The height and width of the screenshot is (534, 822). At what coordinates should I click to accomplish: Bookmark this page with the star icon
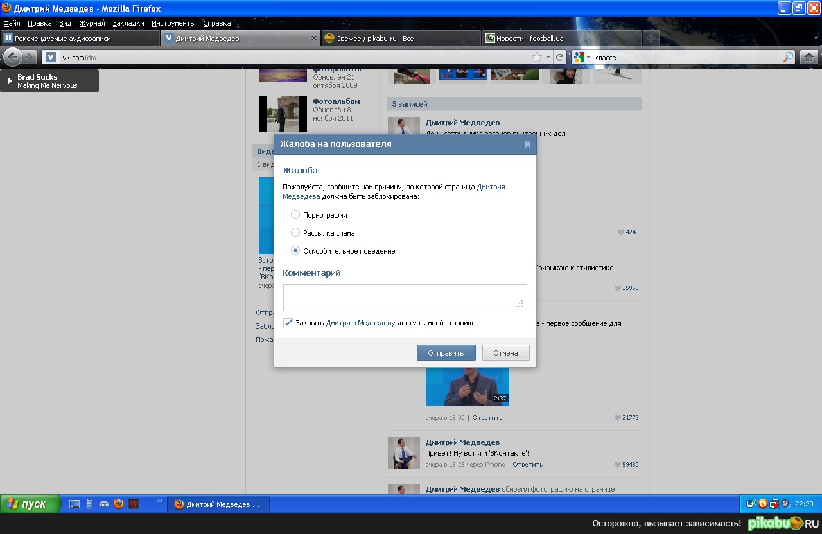[x=536, y=57]
